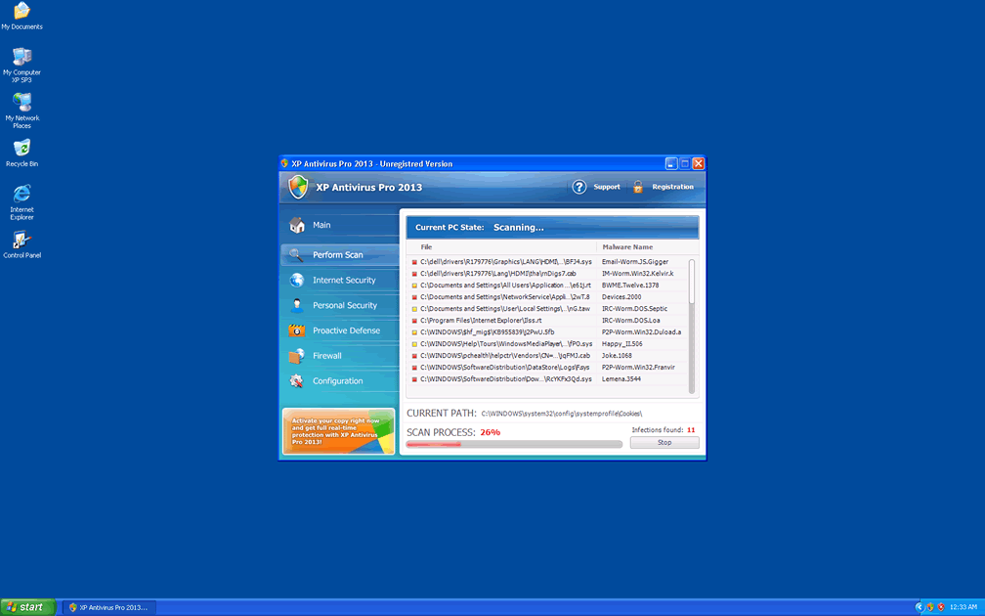
Task: Select the My Computer desktop icon
Action: pos(21,57)
